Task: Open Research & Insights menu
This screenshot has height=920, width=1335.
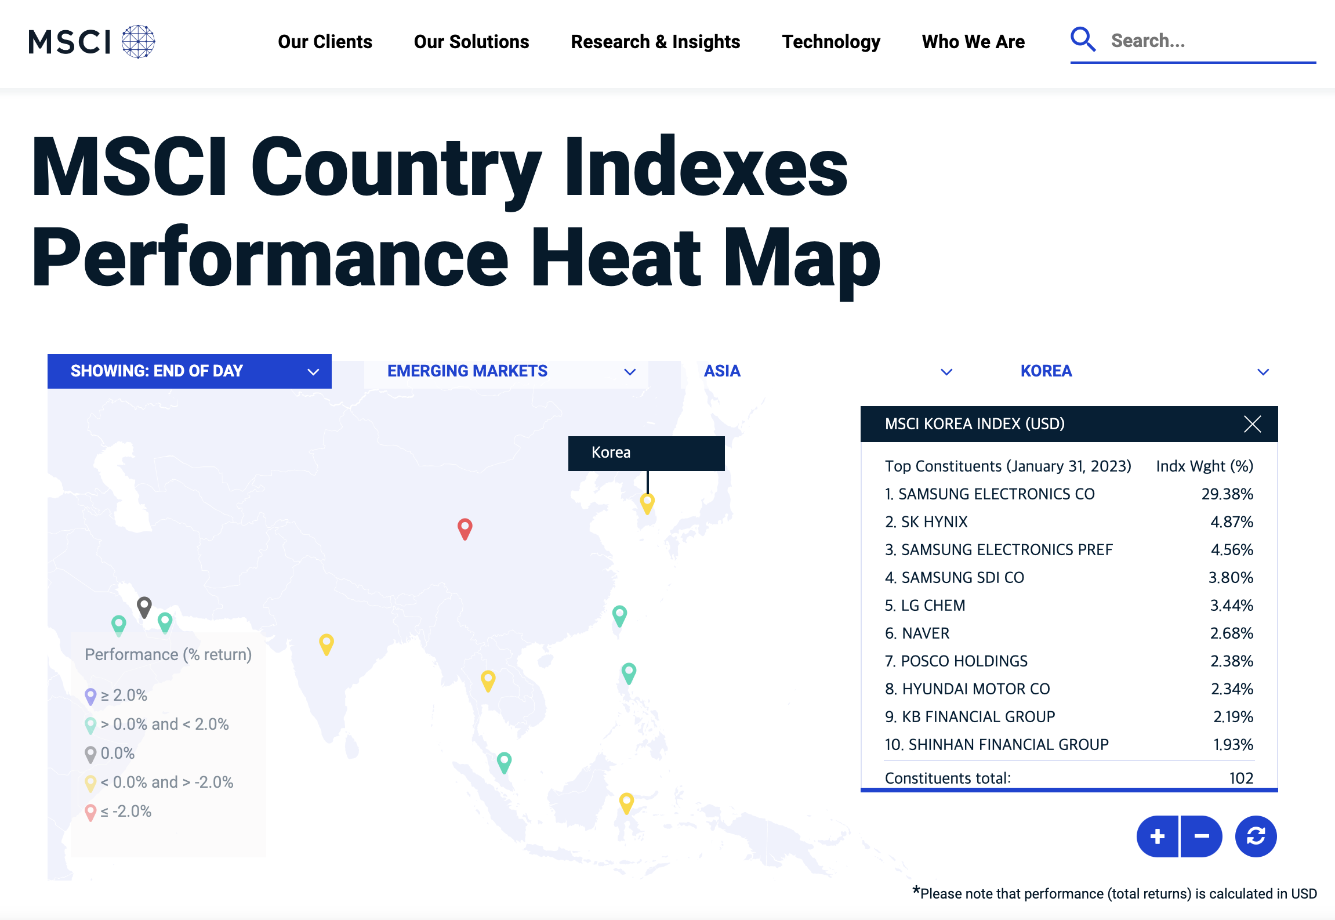Action: click(x=655, y=42)
